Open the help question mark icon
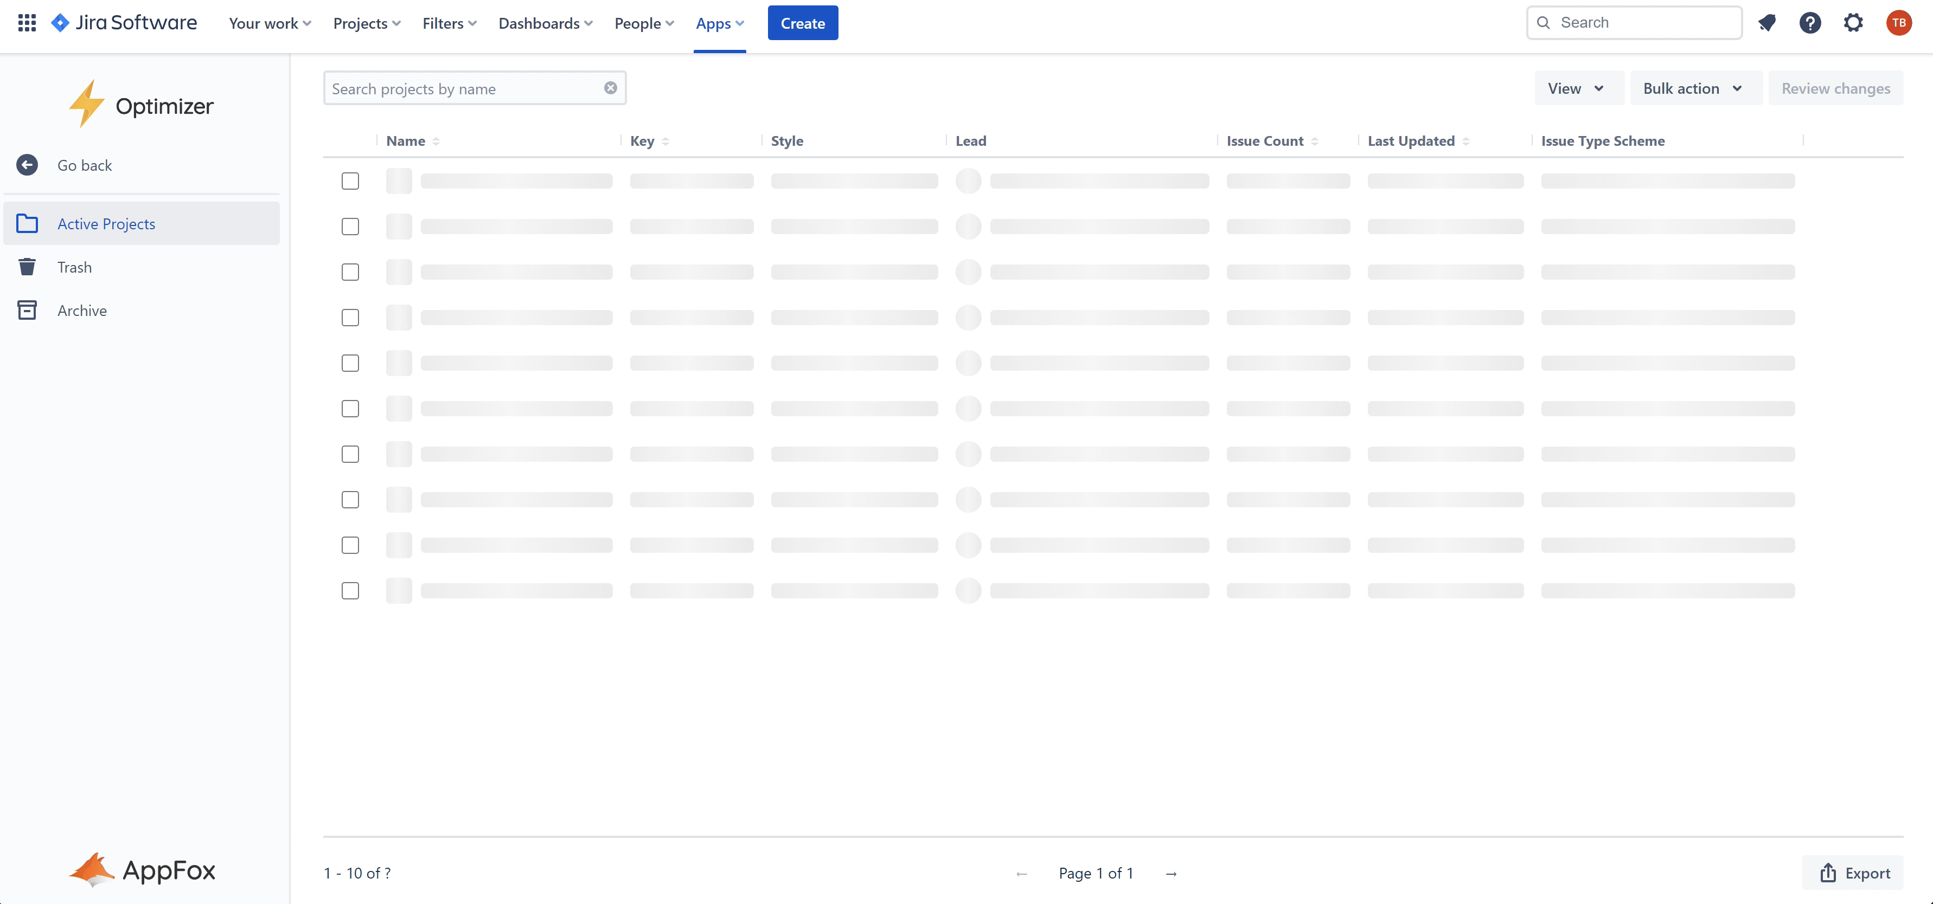Screen dimensions: 1933x904 click(1810, 22)
